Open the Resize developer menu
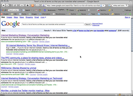The width and height of the screenshot is (133, 96). [x=83, y=14]
